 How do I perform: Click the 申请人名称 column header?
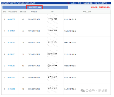pos(87,12)
